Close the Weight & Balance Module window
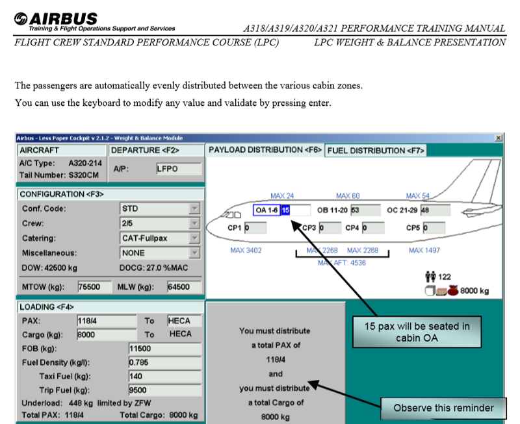Viewport: 520px width, 424px height. pos(498,138)
